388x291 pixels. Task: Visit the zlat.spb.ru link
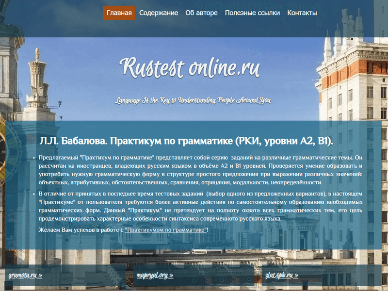point(282,275)
